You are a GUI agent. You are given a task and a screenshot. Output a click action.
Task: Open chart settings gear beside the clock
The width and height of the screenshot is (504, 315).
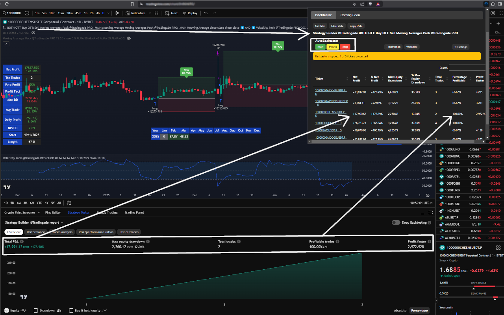coord(428,195)
